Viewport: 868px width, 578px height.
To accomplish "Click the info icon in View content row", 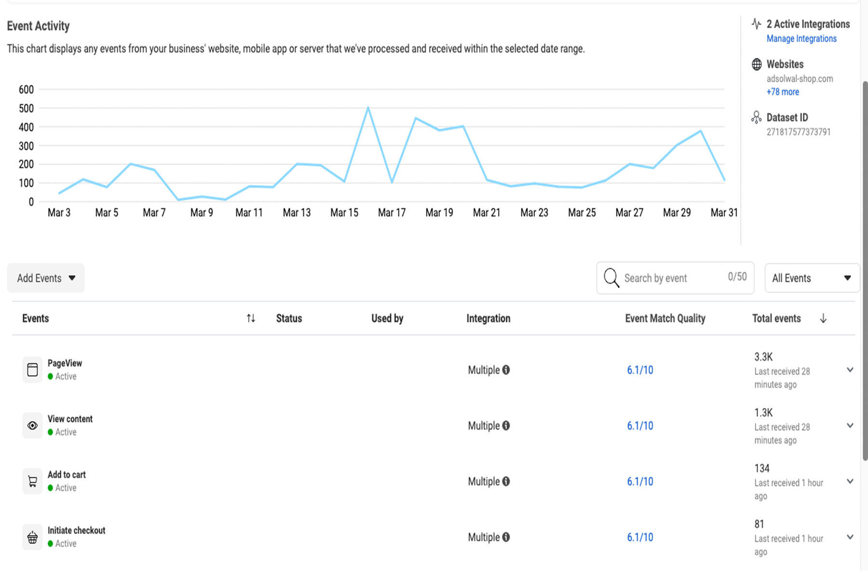I will pos(506,426).
